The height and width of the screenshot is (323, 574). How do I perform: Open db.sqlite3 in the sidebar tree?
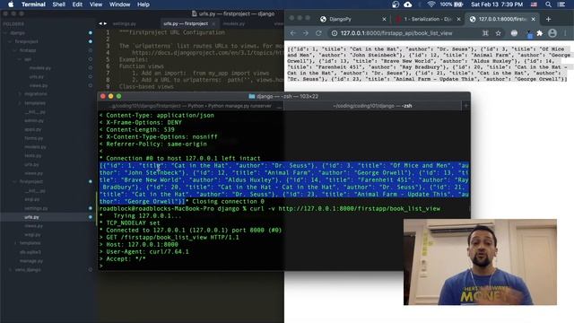pyautogui.click(x=30, y=252)
